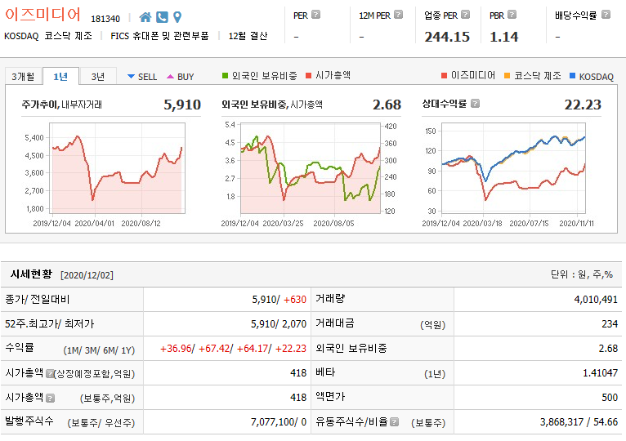626x441 pixels.
Task: Click the +22.23 1Y return in table
Action: (x=291, y=349)
